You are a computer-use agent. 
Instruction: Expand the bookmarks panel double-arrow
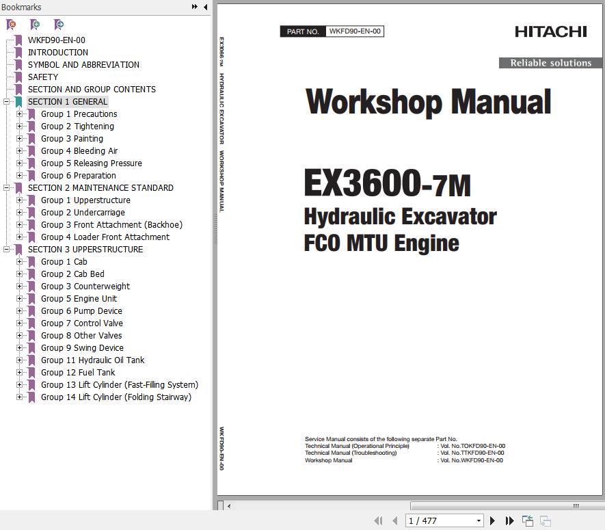(x=194, y=7)
